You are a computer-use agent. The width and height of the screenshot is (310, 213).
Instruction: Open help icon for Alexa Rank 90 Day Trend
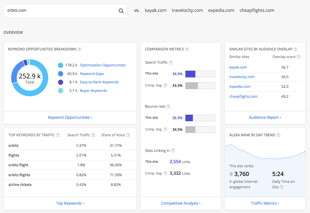278,135
